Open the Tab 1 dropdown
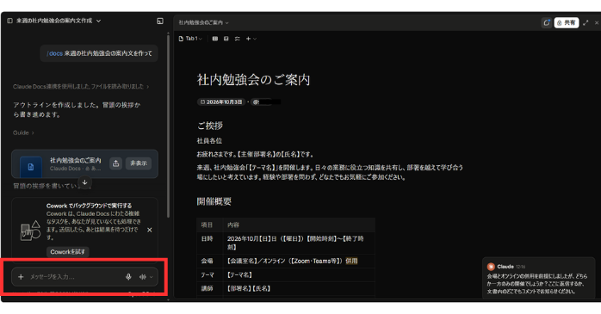 click(x=190, y=39)
